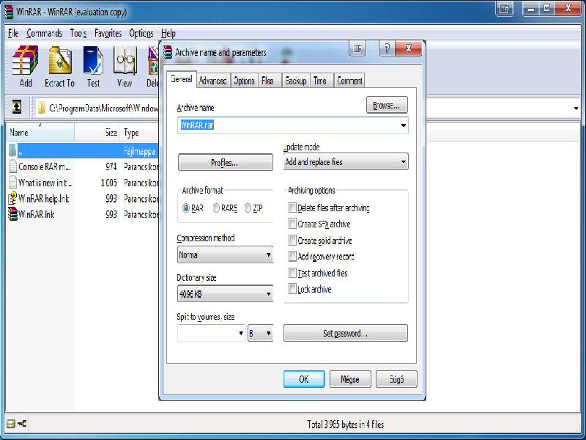Go up one folder level icon

pos(17,107)
